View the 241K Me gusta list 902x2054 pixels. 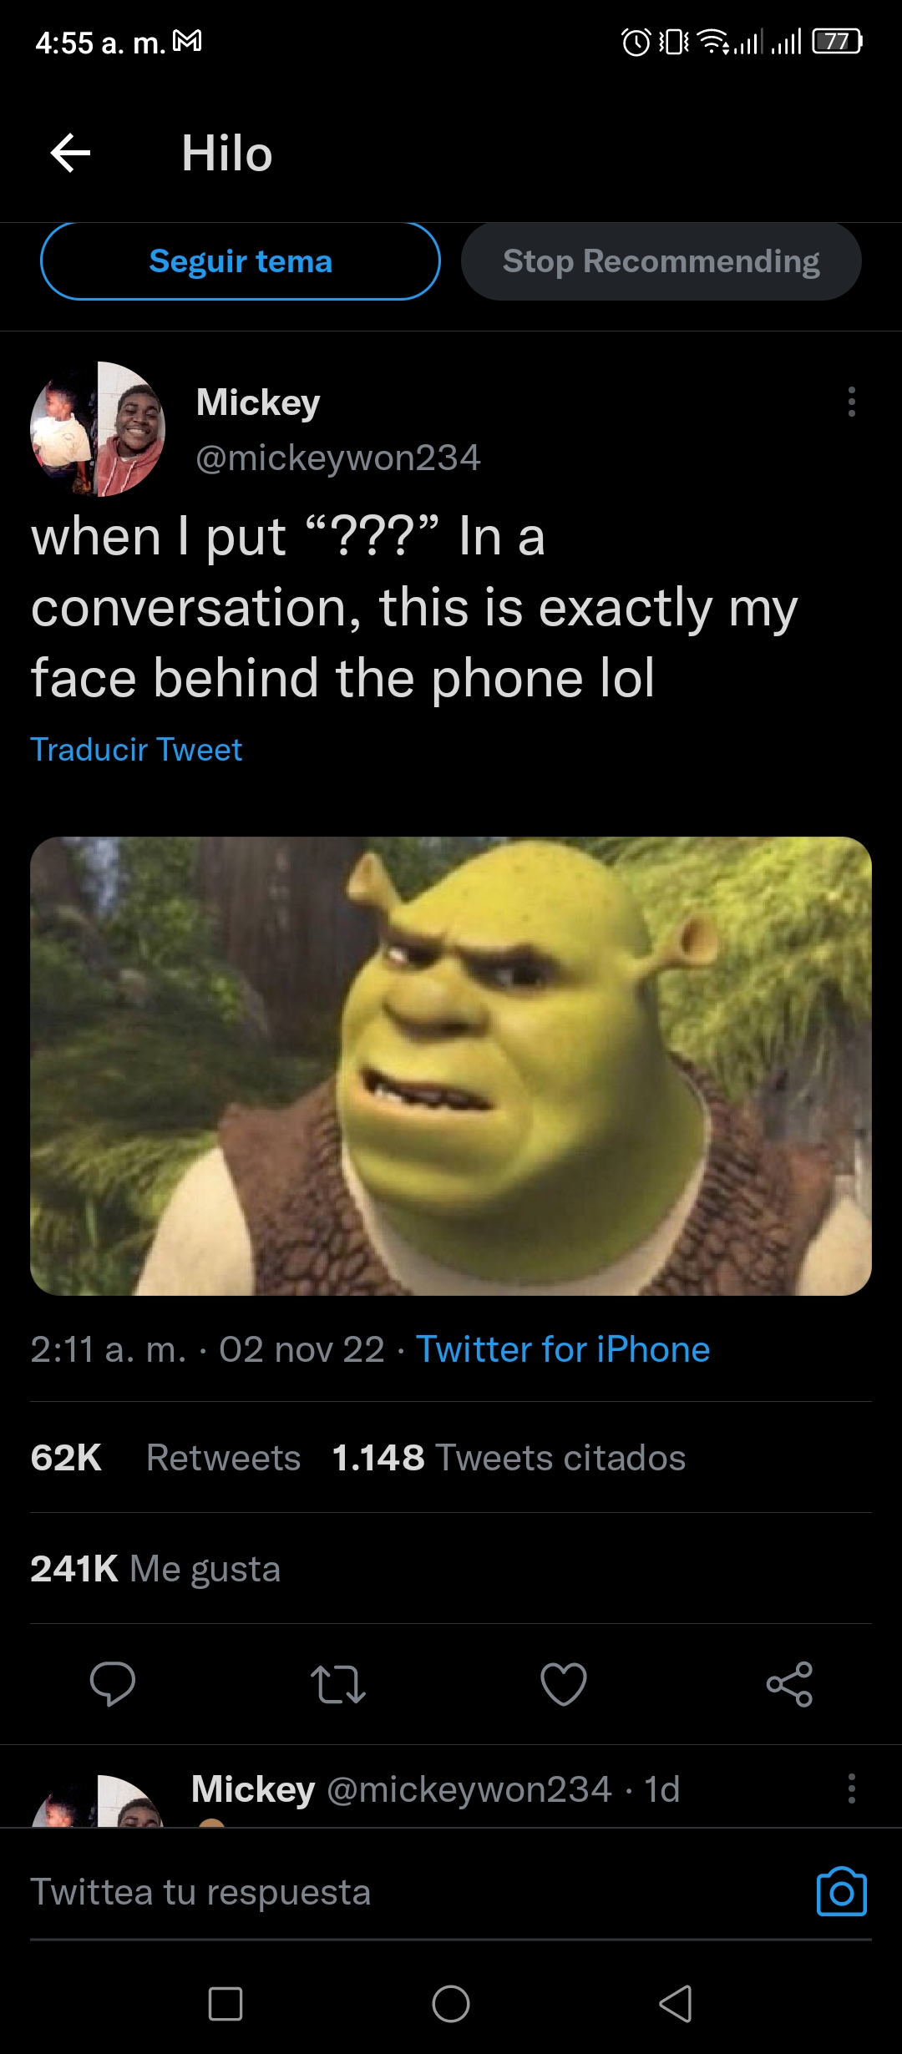coord(155,1569)
